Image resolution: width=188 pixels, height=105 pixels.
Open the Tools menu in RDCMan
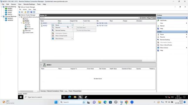point(39,4)
